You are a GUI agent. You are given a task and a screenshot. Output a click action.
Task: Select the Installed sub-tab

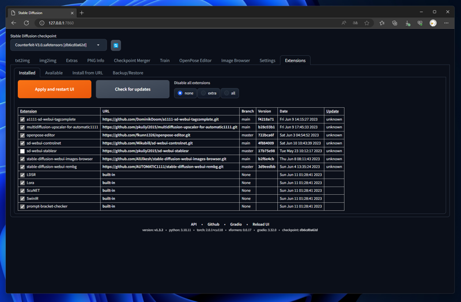(x=27, y=73)
